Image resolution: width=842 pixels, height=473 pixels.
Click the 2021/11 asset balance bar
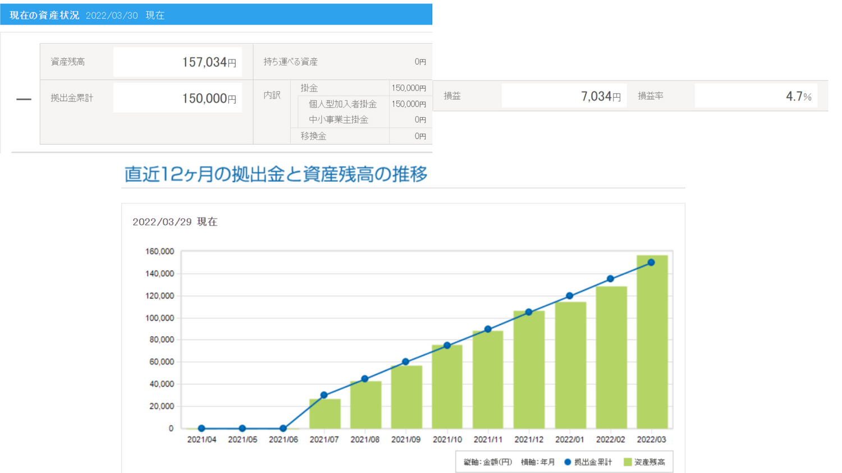point(488,380)
